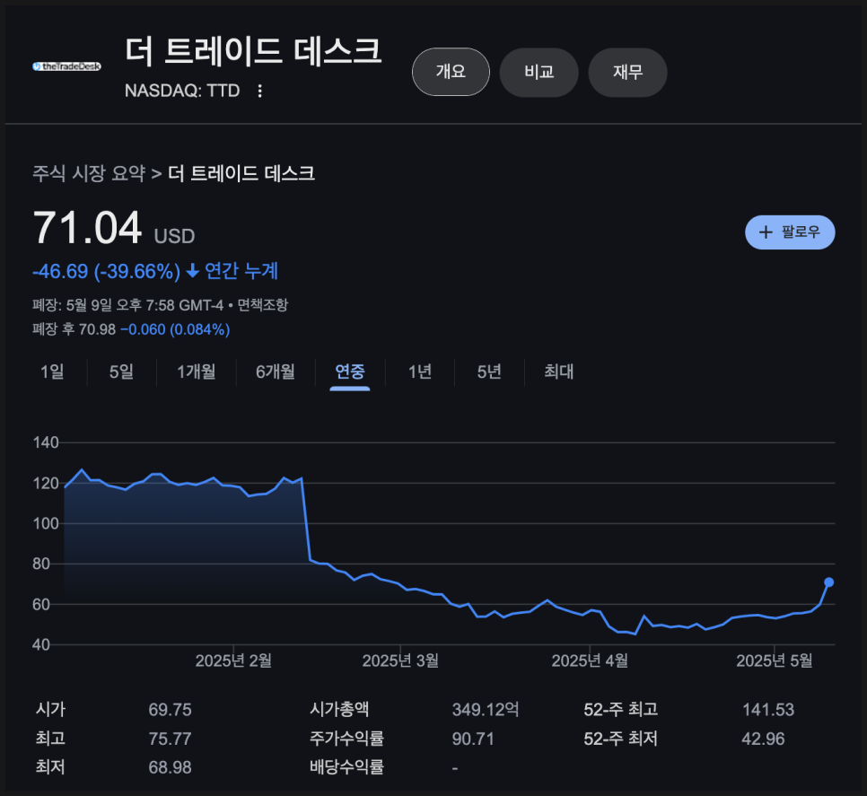Select the 1일 chart range

click(53, 372)
